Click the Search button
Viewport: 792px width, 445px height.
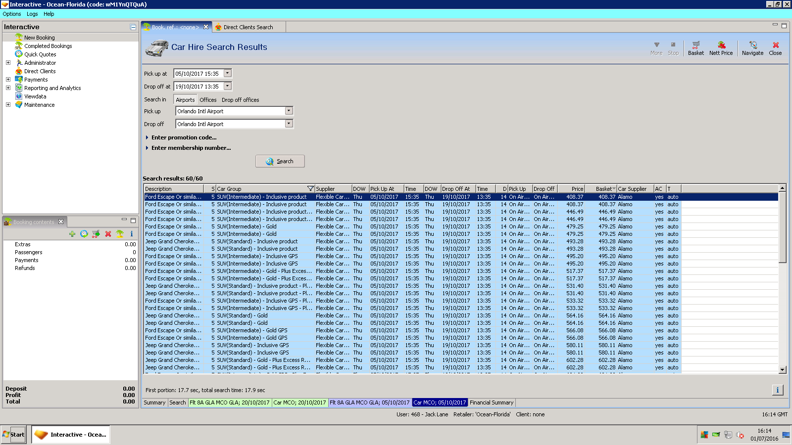(280, 161)
